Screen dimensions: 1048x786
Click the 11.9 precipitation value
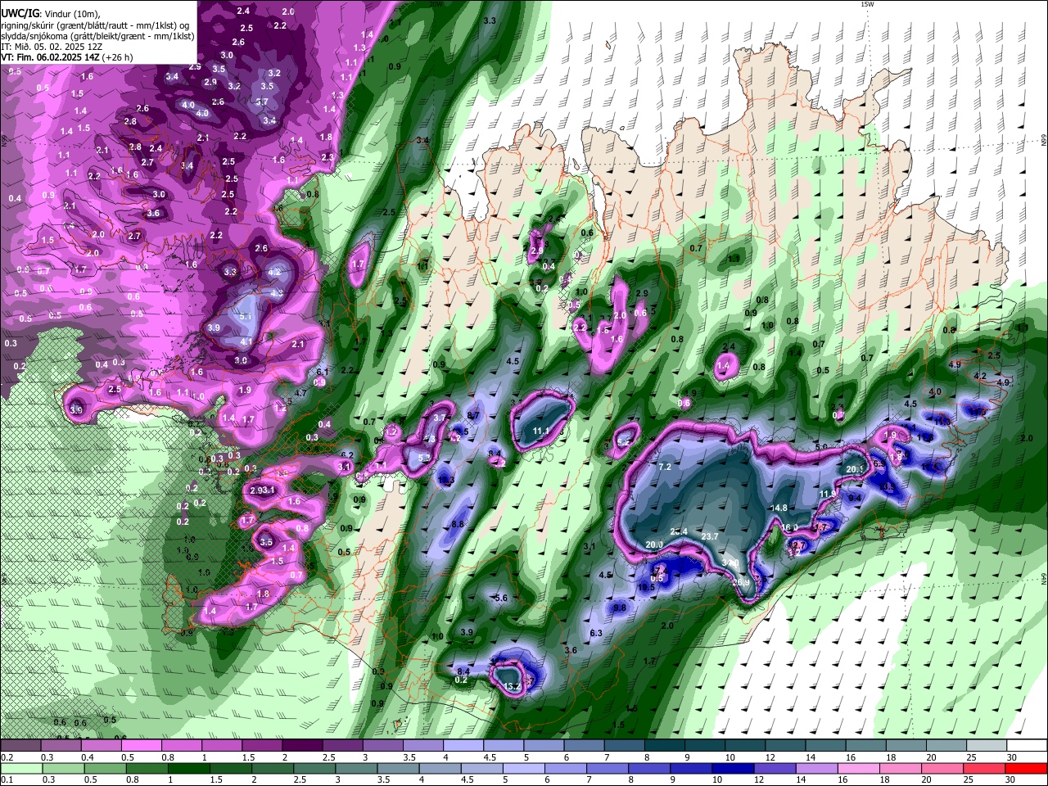coord(828,494)
